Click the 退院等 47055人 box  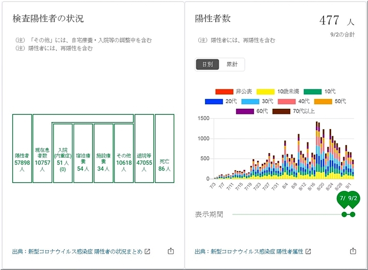point(144,148)
